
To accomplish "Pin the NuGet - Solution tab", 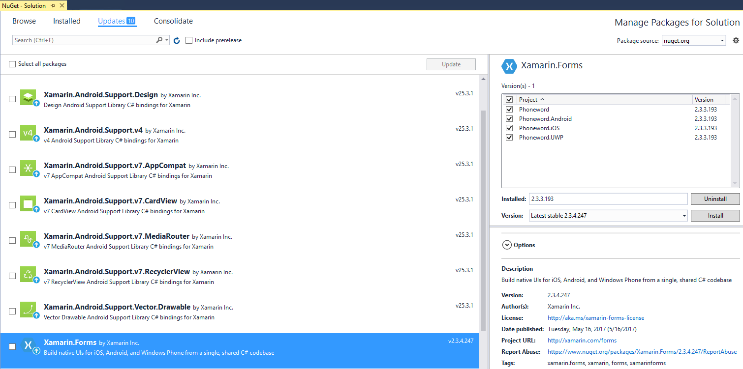I will pos(53,6).
